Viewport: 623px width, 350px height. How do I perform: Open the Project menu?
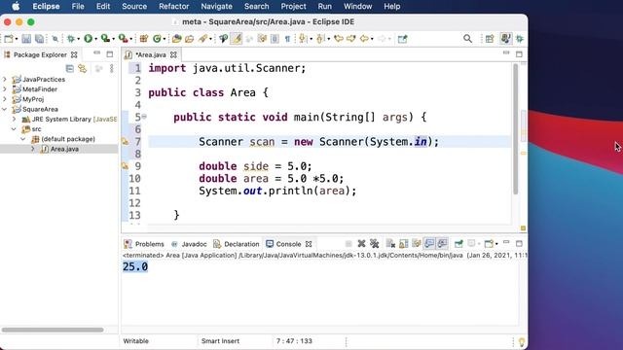(x=293, y=7)
